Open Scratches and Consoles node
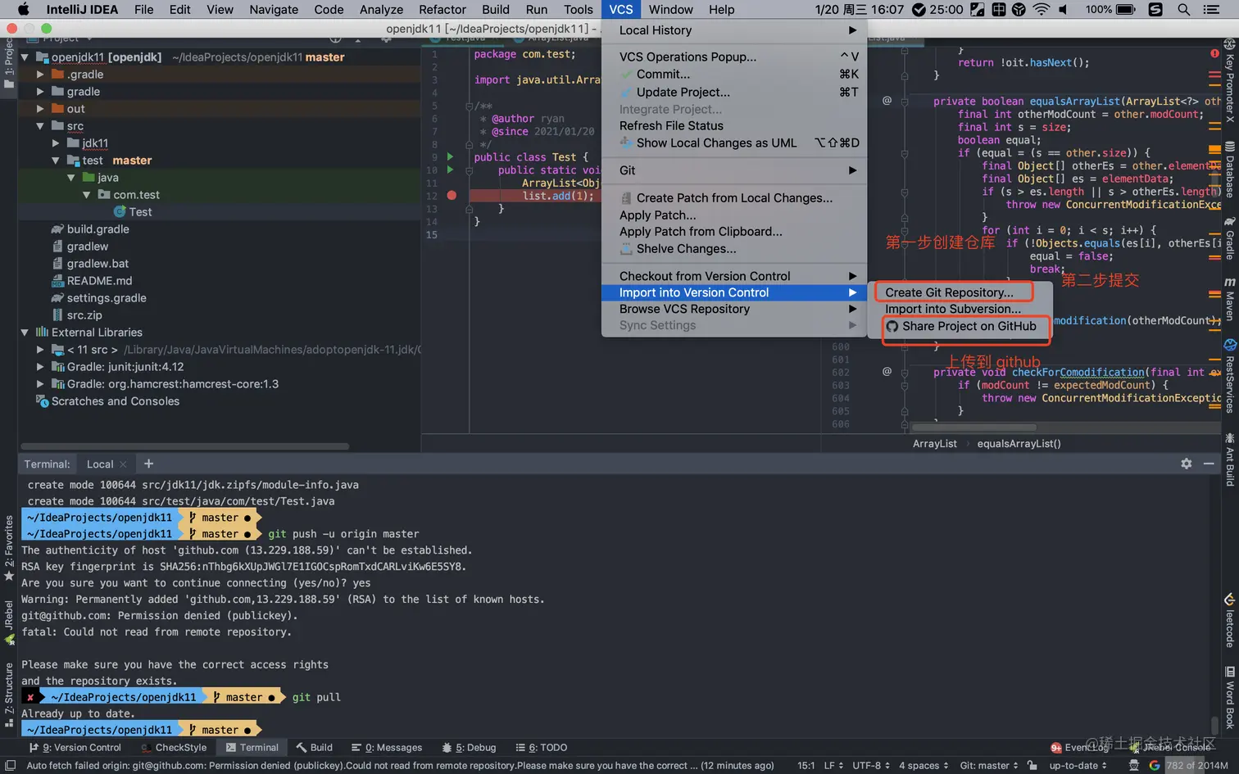 (x=115, y=401)
